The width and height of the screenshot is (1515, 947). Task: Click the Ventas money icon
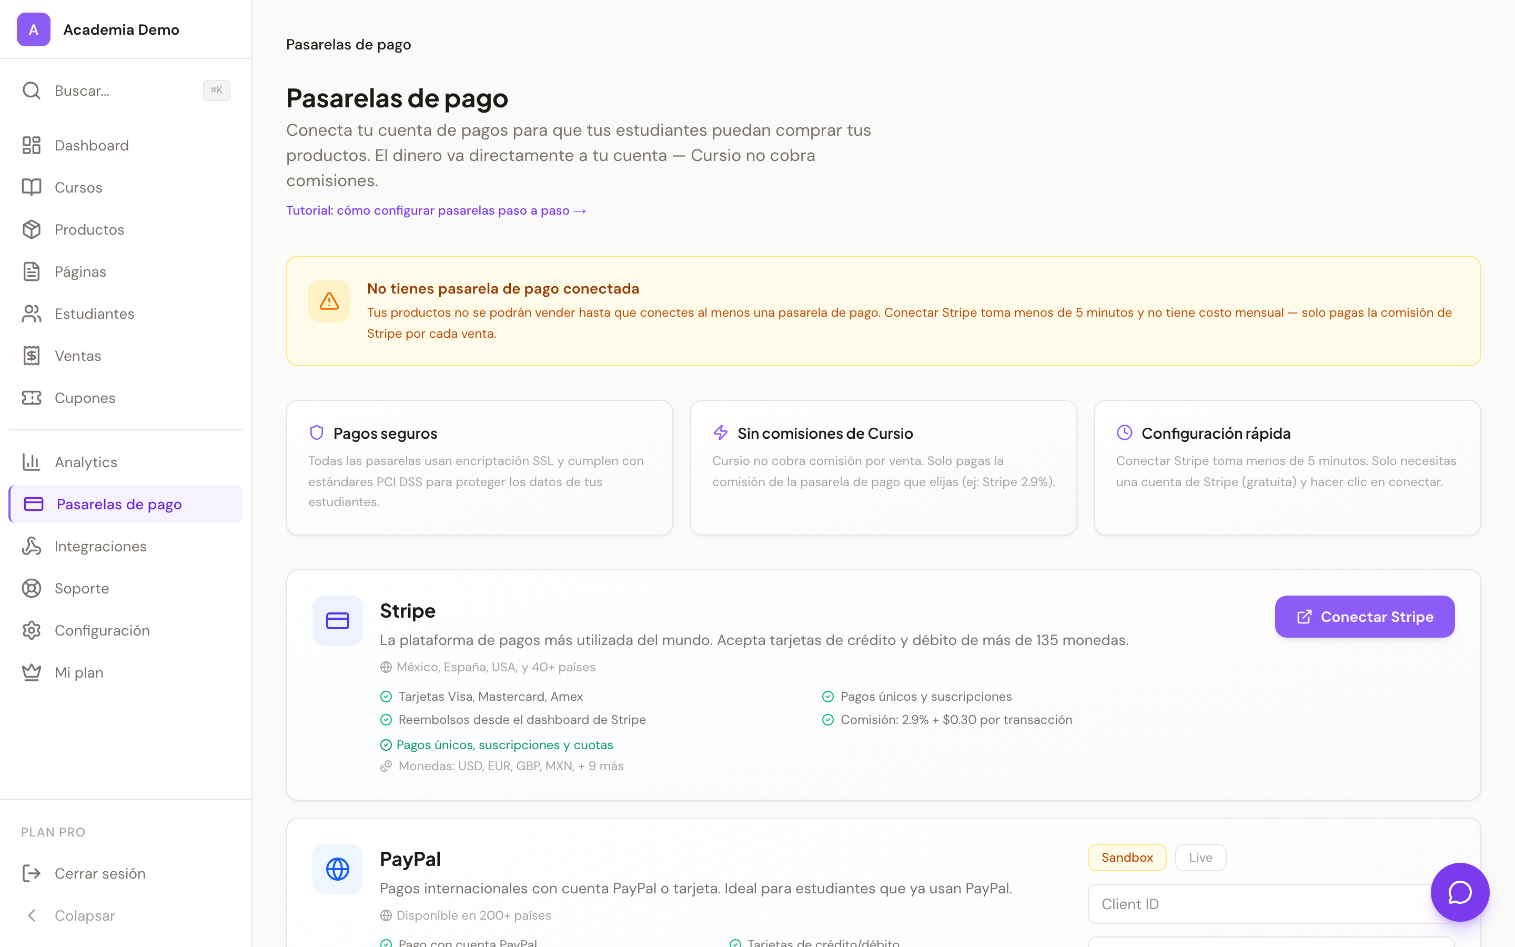(x=32, y=355)
